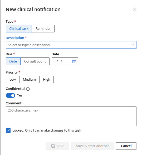
Task: Toggle the Confidential switch off
Action: (11, 95)
